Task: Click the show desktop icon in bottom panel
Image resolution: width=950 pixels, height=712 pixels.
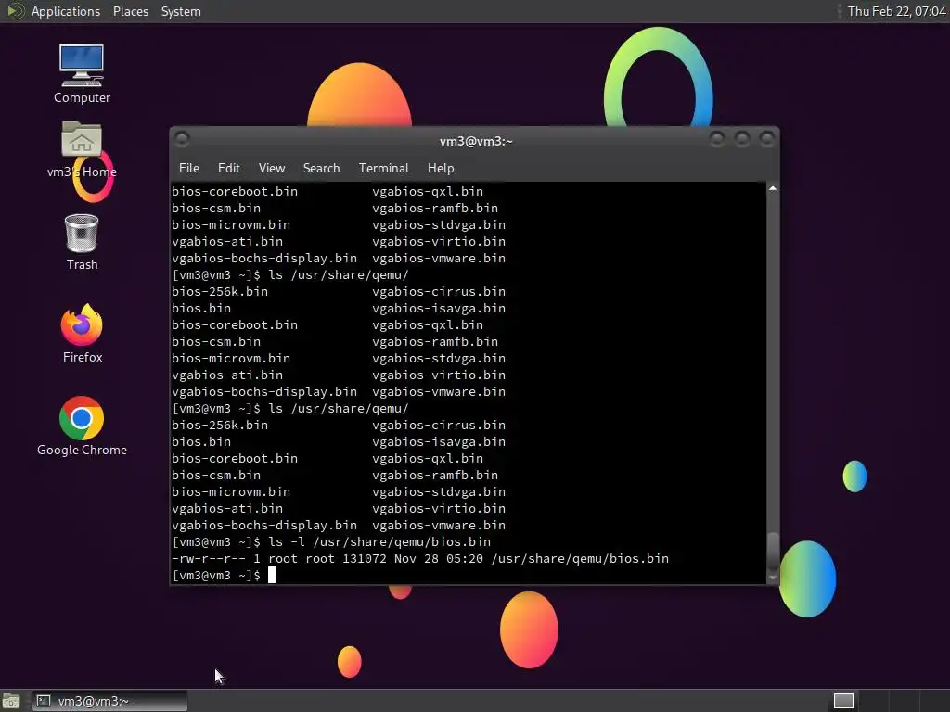Action: click(x=11, y=701)
